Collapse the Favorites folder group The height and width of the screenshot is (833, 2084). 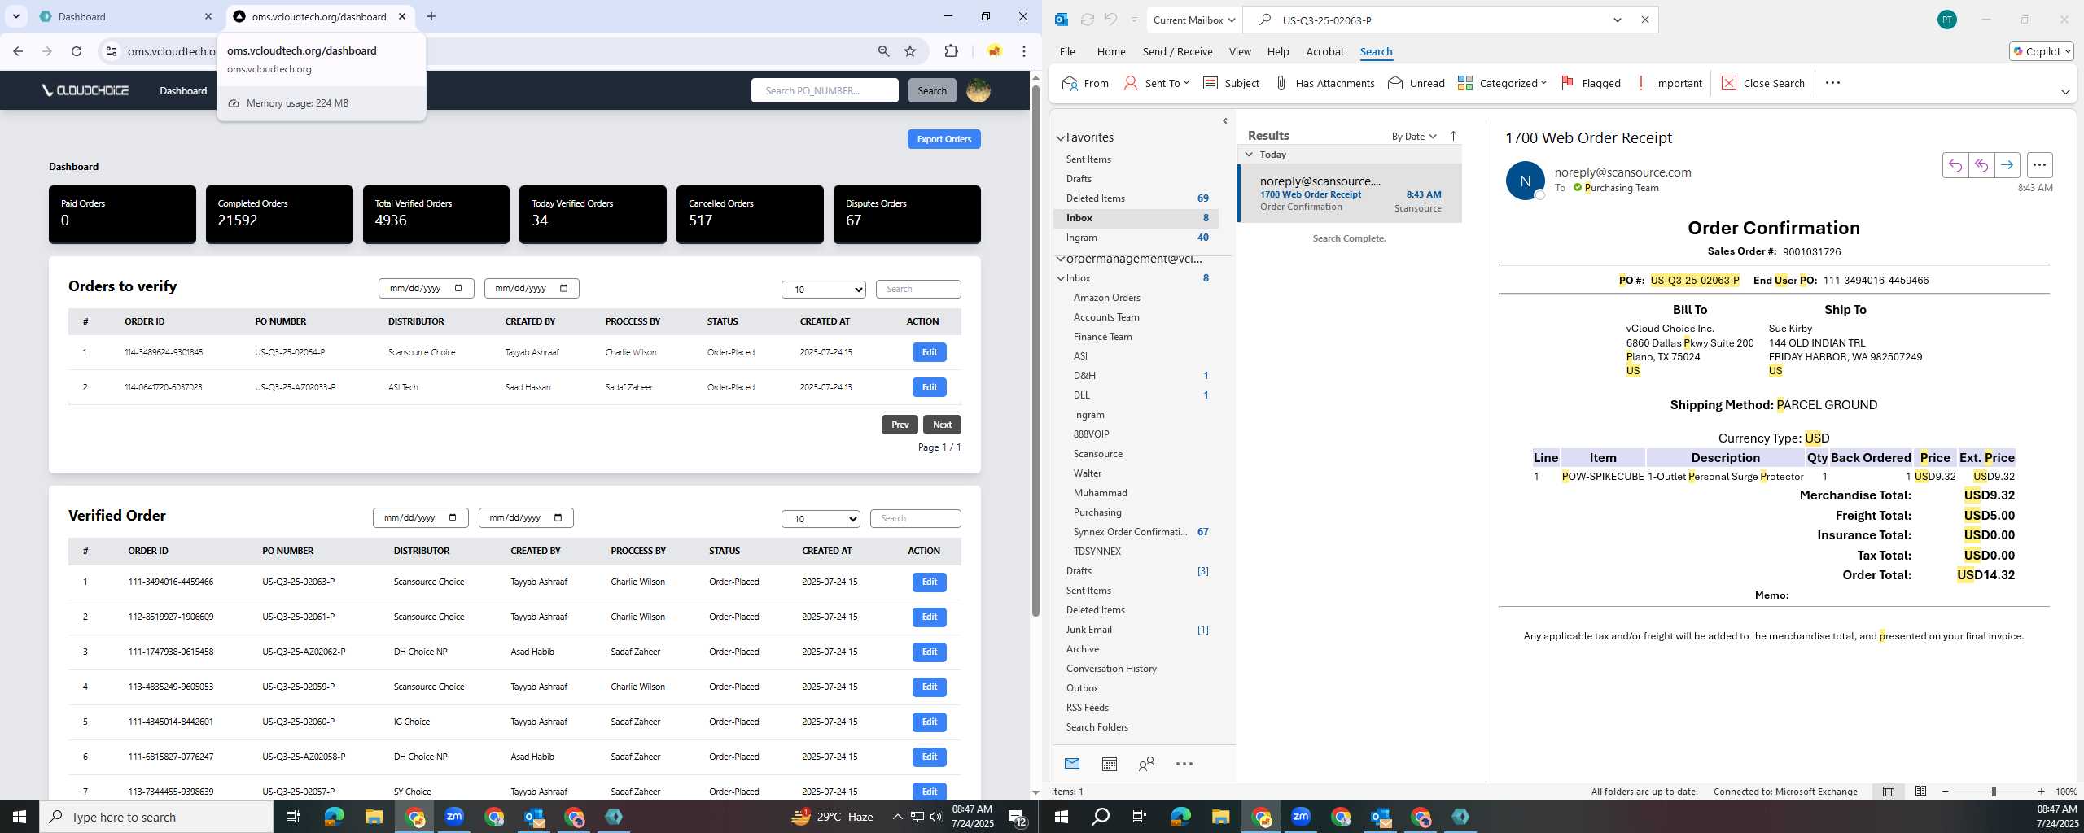click(1061, 138)
